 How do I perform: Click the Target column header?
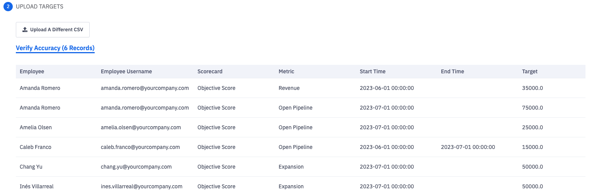(x=530, y=71)
